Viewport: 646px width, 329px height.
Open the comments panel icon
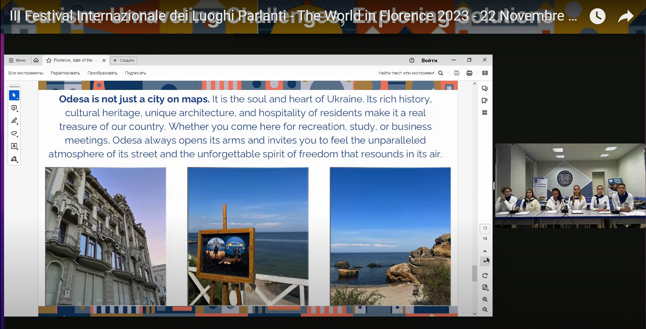(x=485, y=89)
